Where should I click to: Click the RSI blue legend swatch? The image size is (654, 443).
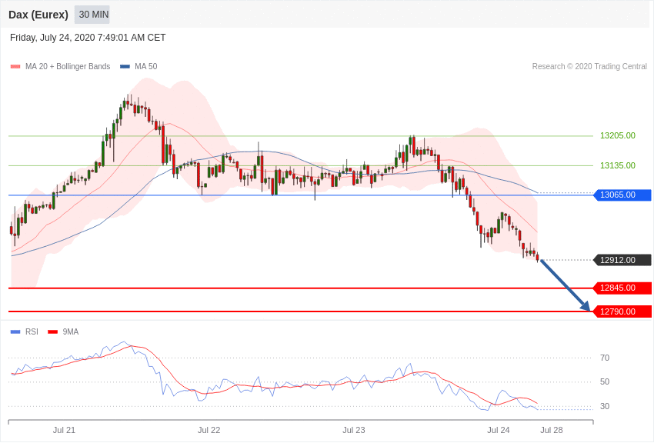15,331
